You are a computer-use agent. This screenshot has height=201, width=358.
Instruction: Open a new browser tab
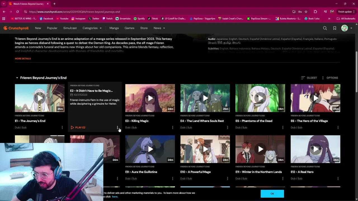54,4
